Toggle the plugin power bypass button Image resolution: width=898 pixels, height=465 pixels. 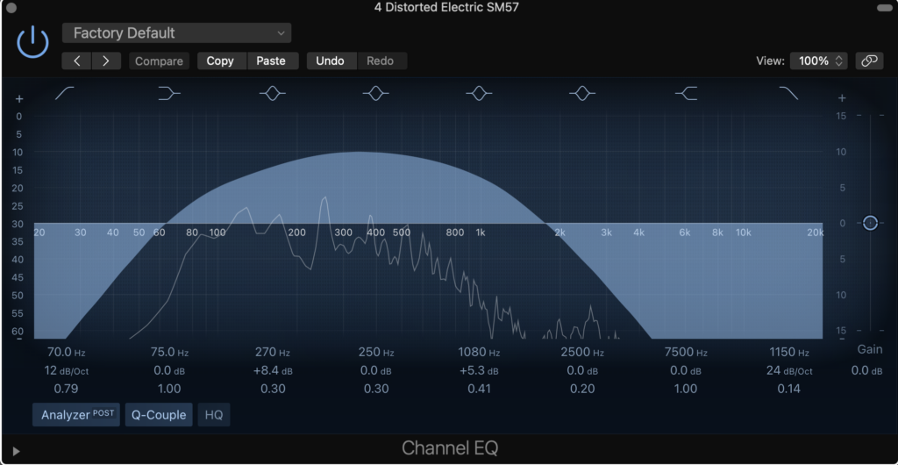point(32,42)
